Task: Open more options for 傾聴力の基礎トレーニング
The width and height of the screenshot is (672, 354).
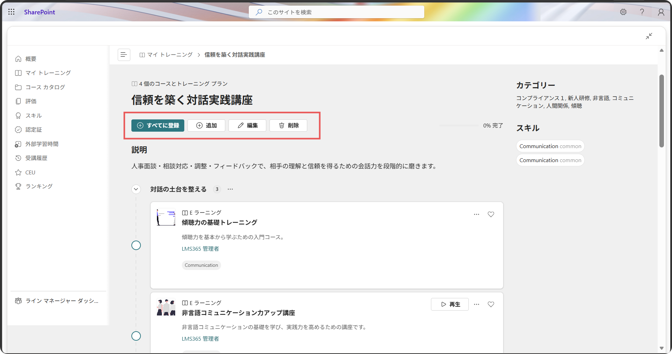Action: (x=476, y=214)
